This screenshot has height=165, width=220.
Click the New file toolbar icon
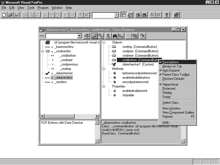(x=4, y=15)
